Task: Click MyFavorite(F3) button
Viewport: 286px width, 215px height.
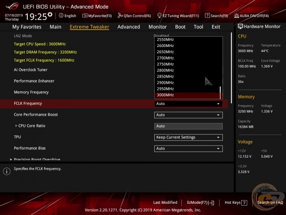Action: 97,16
